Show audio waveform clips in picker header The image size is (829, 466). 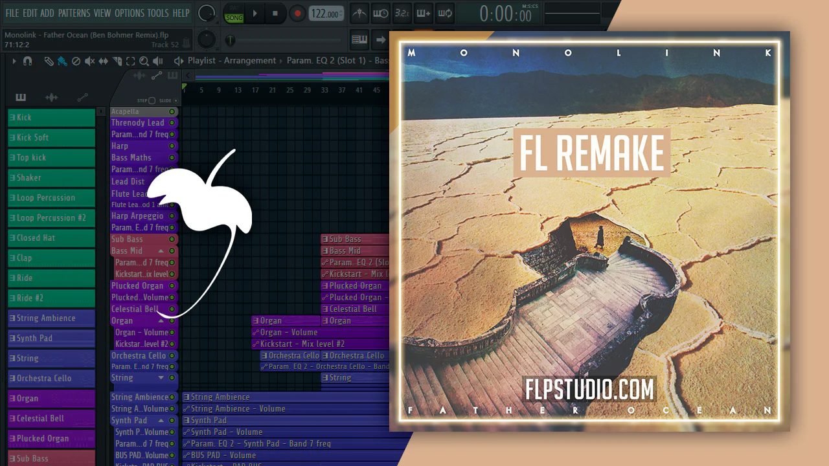51,98
